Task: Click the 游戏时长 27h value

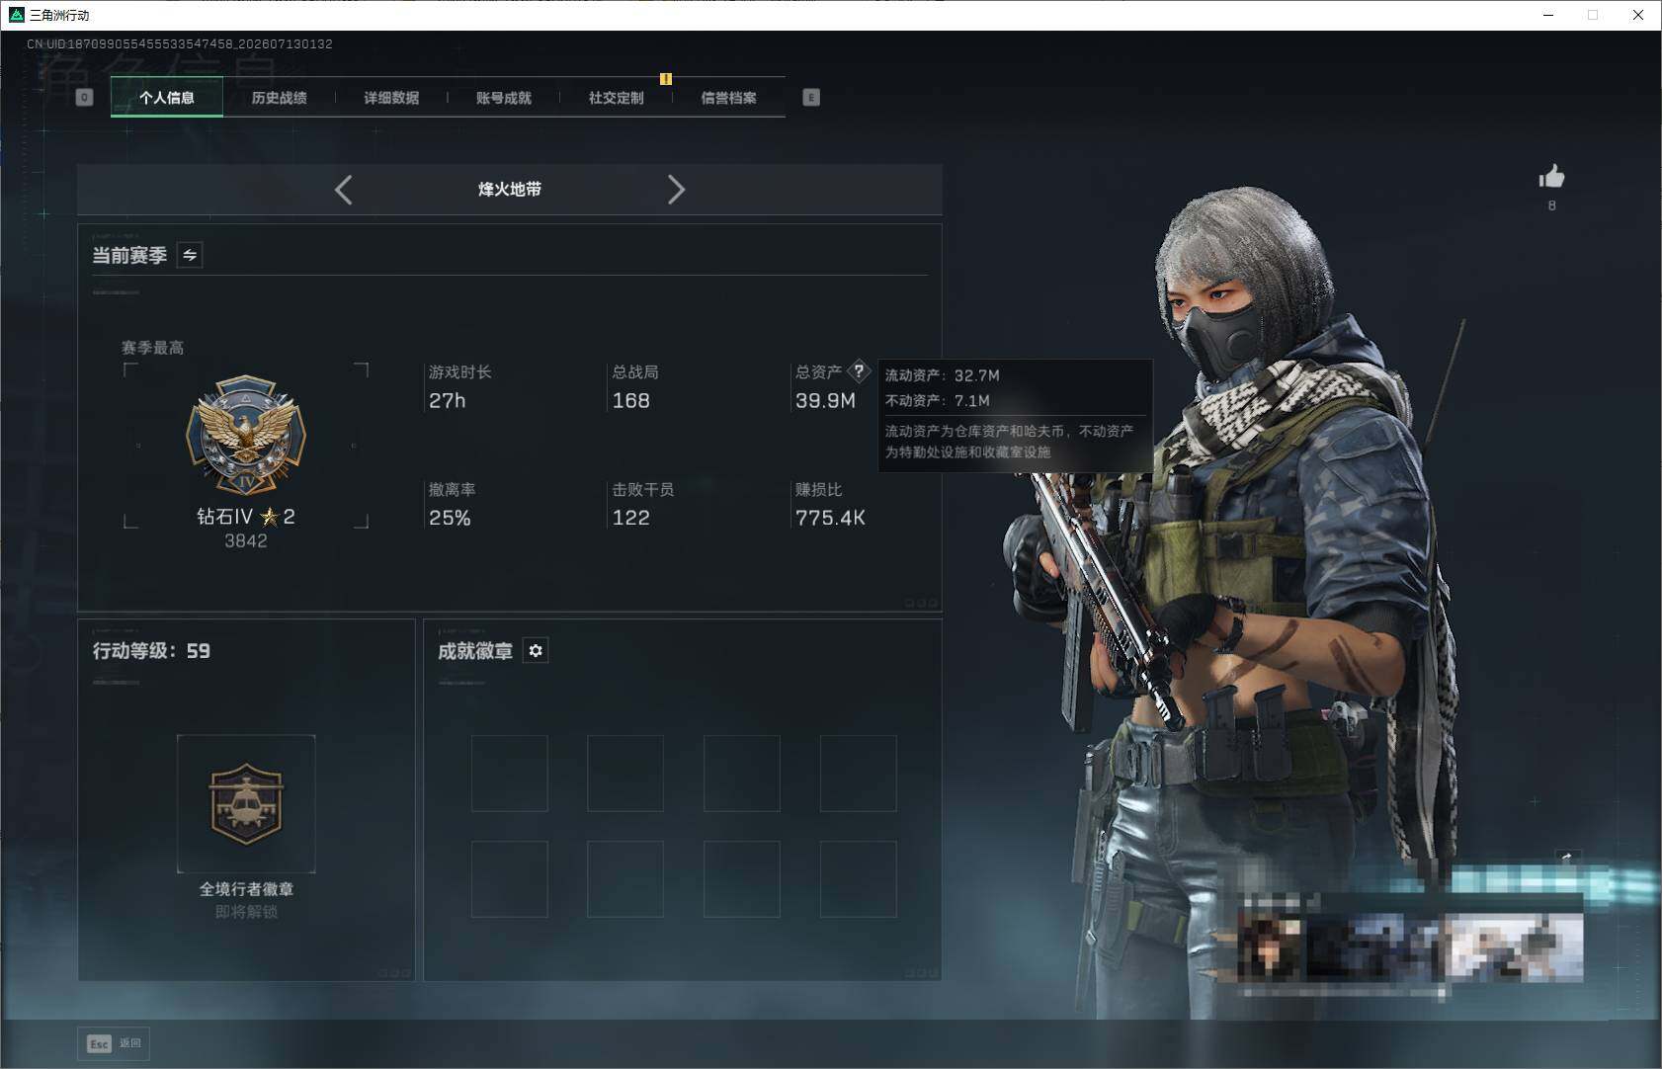Action: click(x=447, y=400)
